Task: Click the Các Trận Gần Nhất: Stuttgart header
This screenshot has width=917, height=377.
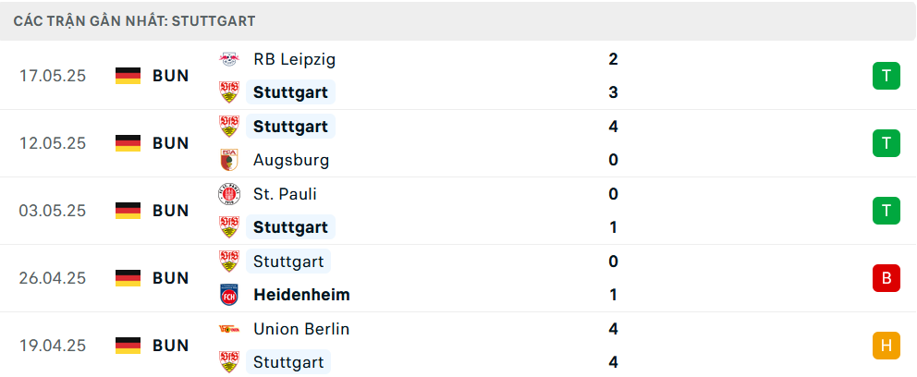Action: (135, 21)
